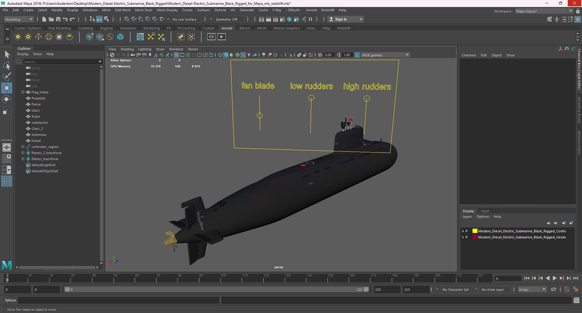Screen dimensions: 582x313
Task: Click the Arnold TX manager shelf icon
Action: pyautogui.click(x=140, y=37)
